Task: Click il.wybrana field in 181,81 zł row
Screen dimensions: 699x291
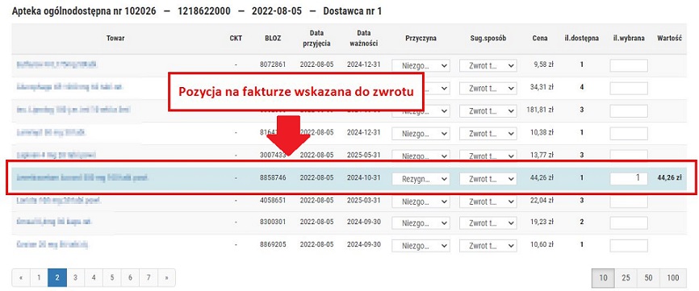Action: click(629, 110)
